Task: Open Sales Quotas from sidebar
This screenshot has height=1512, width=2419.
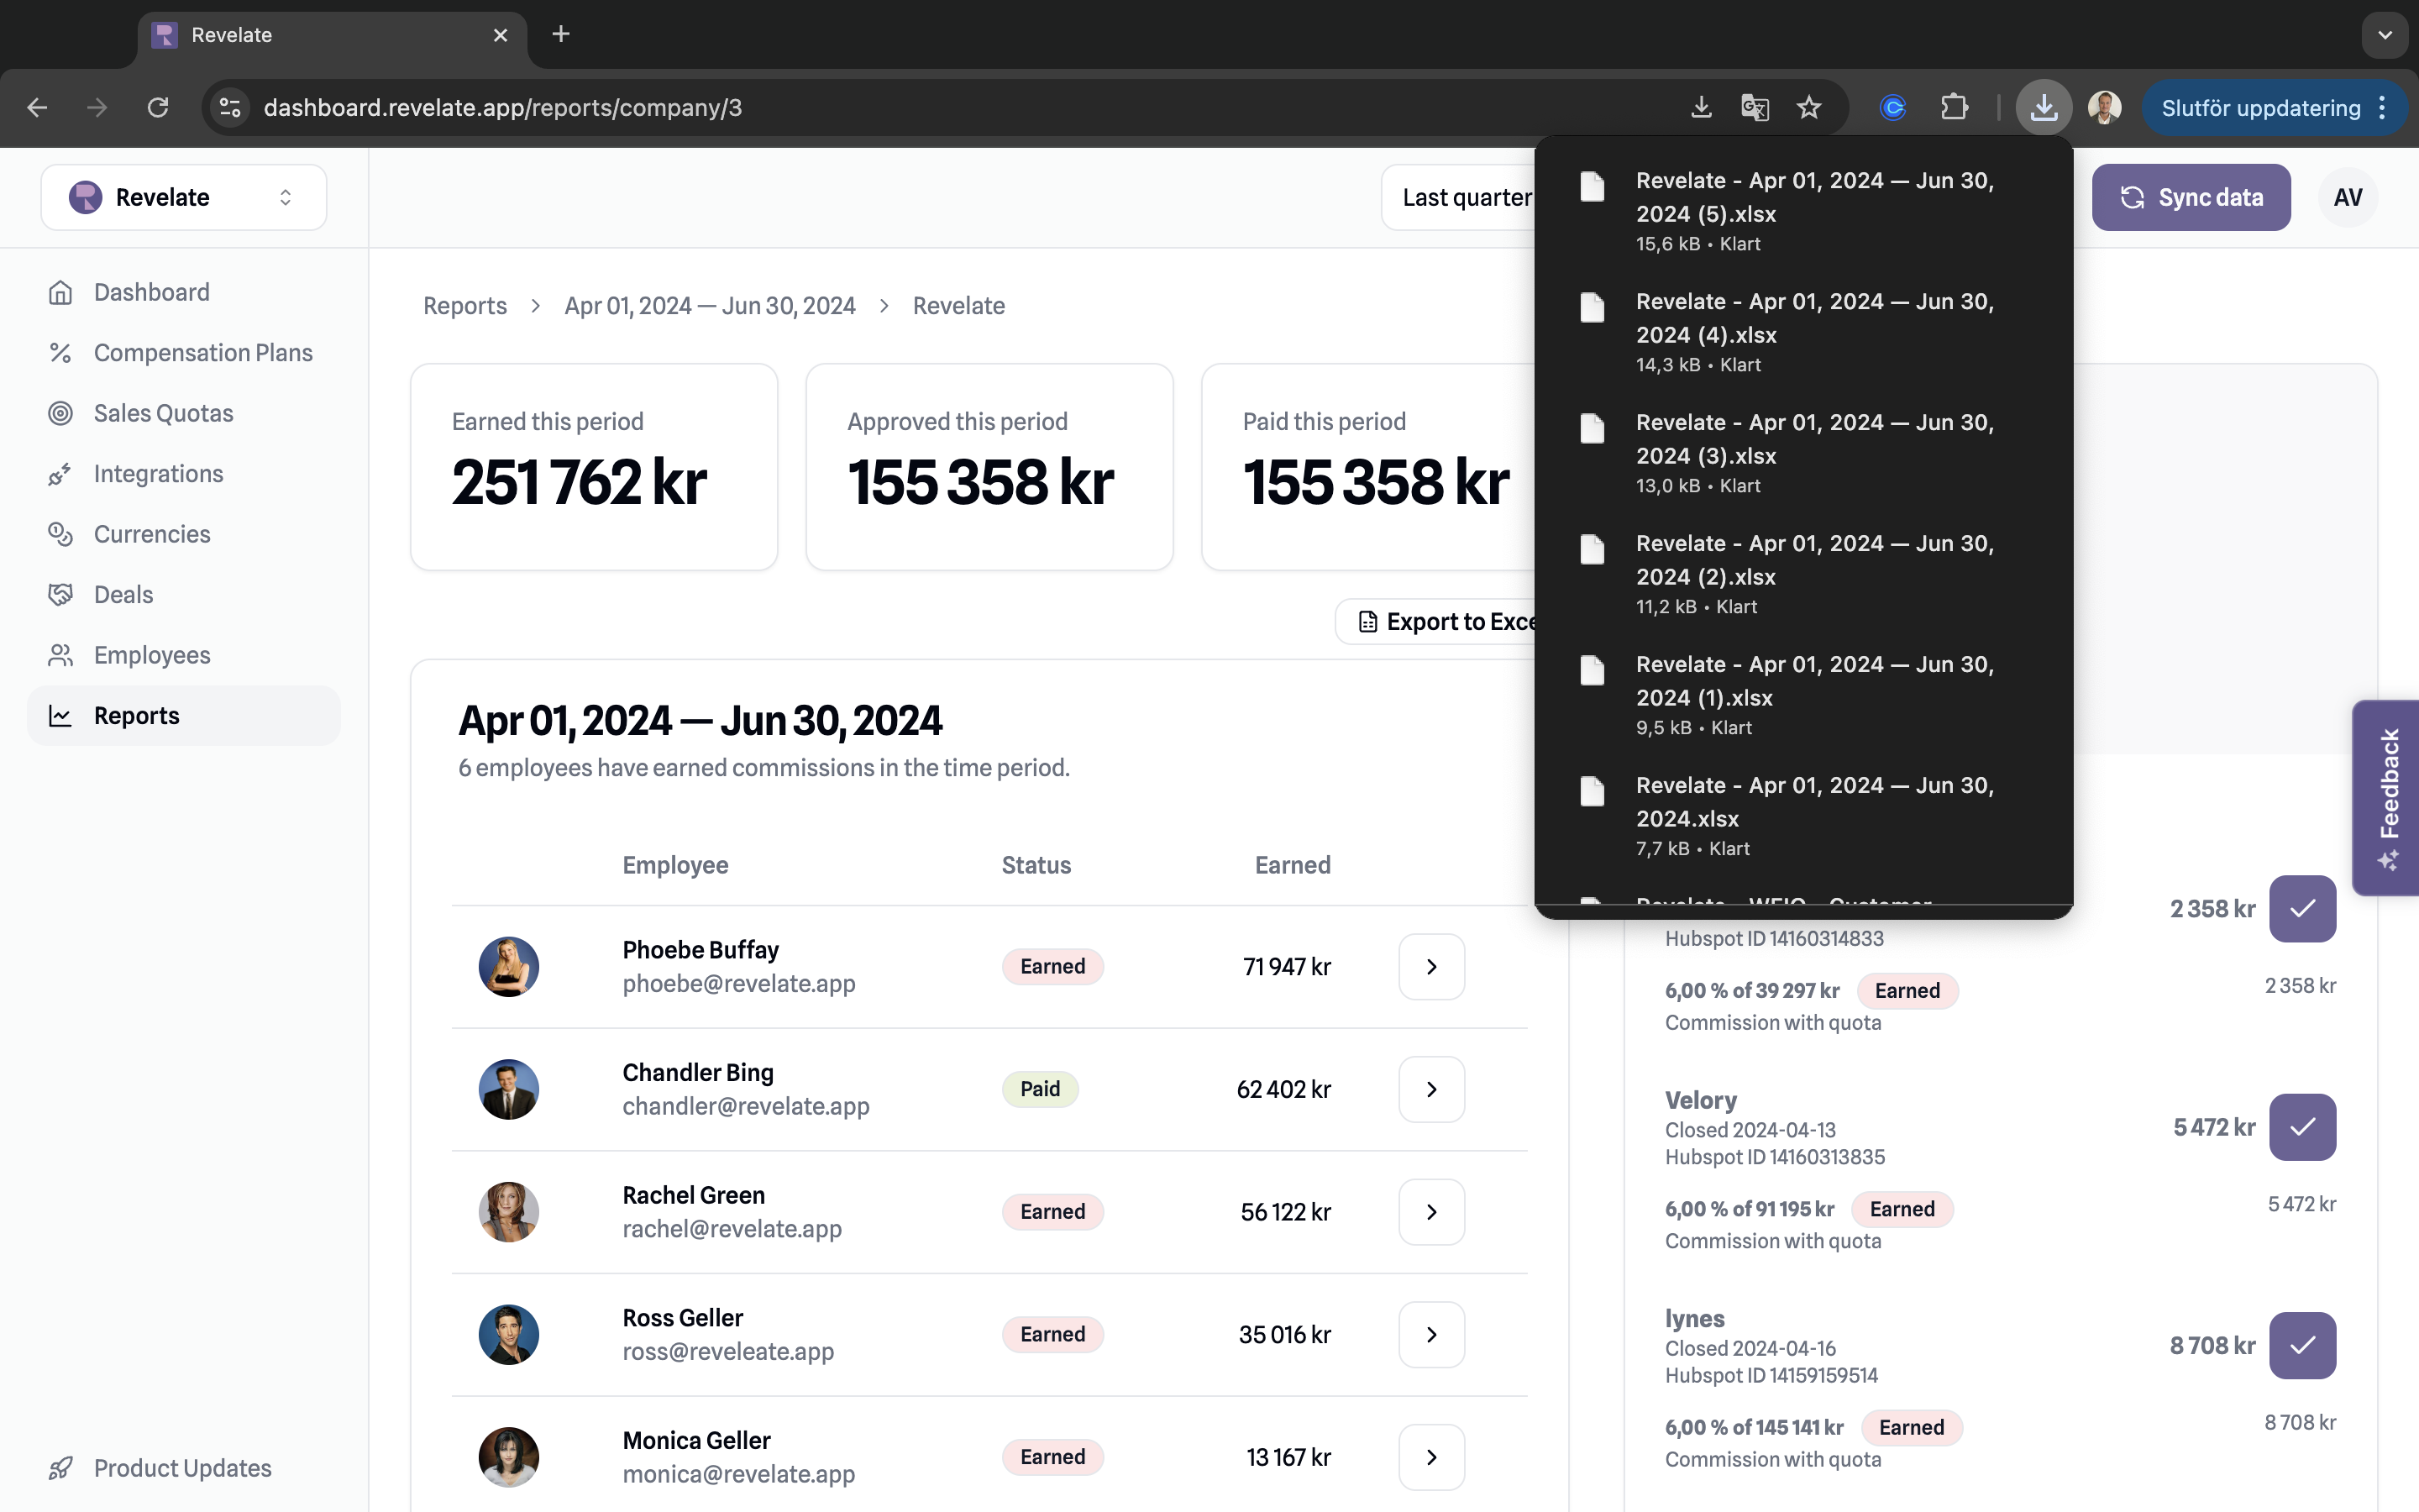Action: 163,413
